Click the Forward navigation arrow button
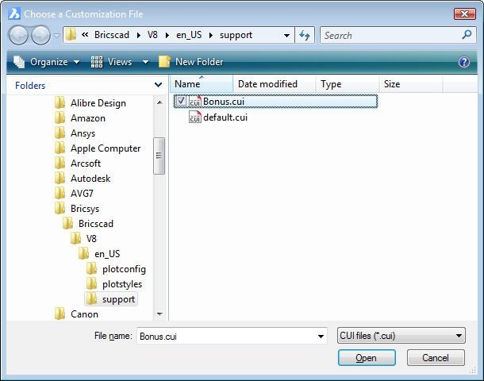The image size is (484, 381). (40, 35)
